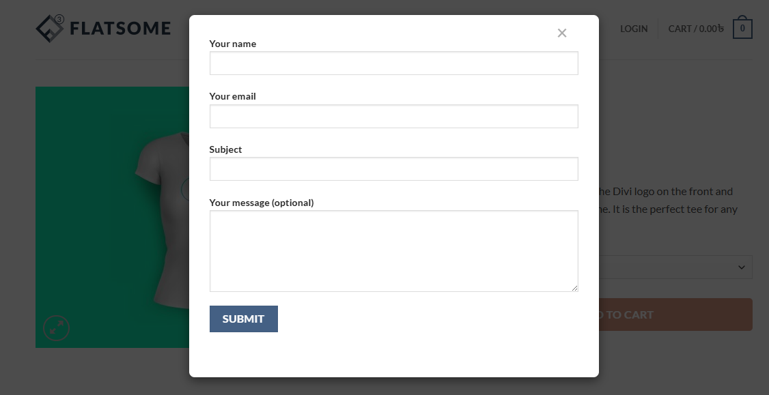Click into the Subject field

point(393,169)
